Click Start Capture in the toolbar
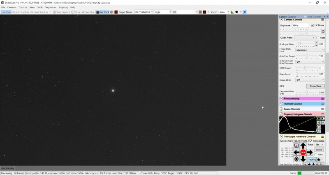Image resolution: width=329 pixels, height=175 pixels. click(21, 12)
